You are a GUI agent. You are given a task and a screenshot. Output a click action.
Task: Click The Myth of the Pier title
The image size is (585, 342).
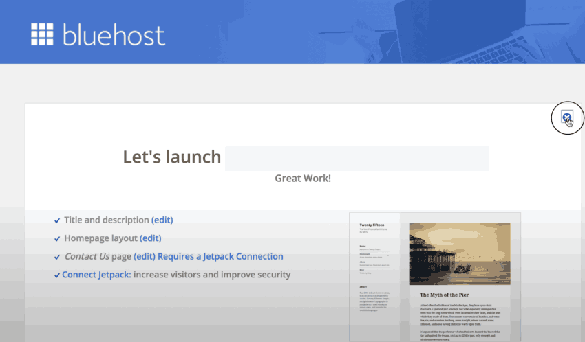pyautogui.click(x=444, y=295)
